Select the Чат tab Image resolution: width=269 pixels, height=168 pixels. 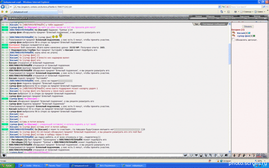pyautogui.click(x=196, y=24)
